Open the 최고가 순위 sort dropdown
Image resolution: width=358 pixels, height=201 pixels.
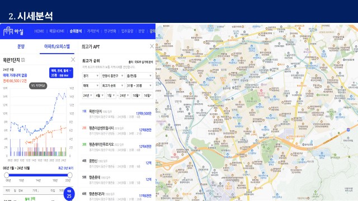click(x=113, y=85)
